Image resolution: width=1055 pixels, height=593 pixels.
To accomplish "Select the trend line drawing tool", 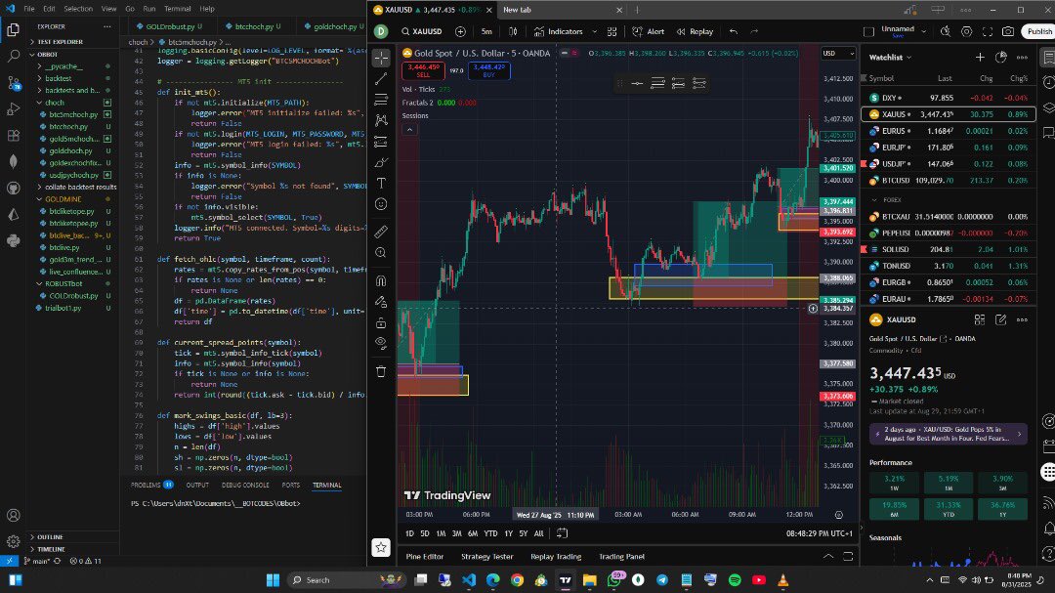I will [381, 79].
